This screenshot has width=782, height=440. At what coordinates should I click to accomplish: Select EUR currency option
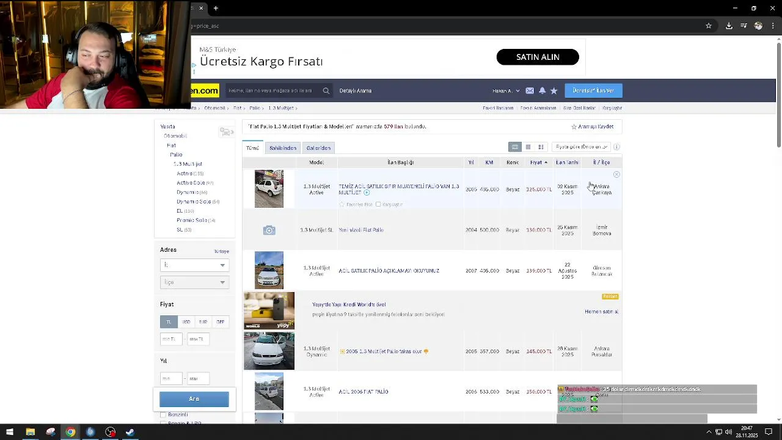click(203, 321)
